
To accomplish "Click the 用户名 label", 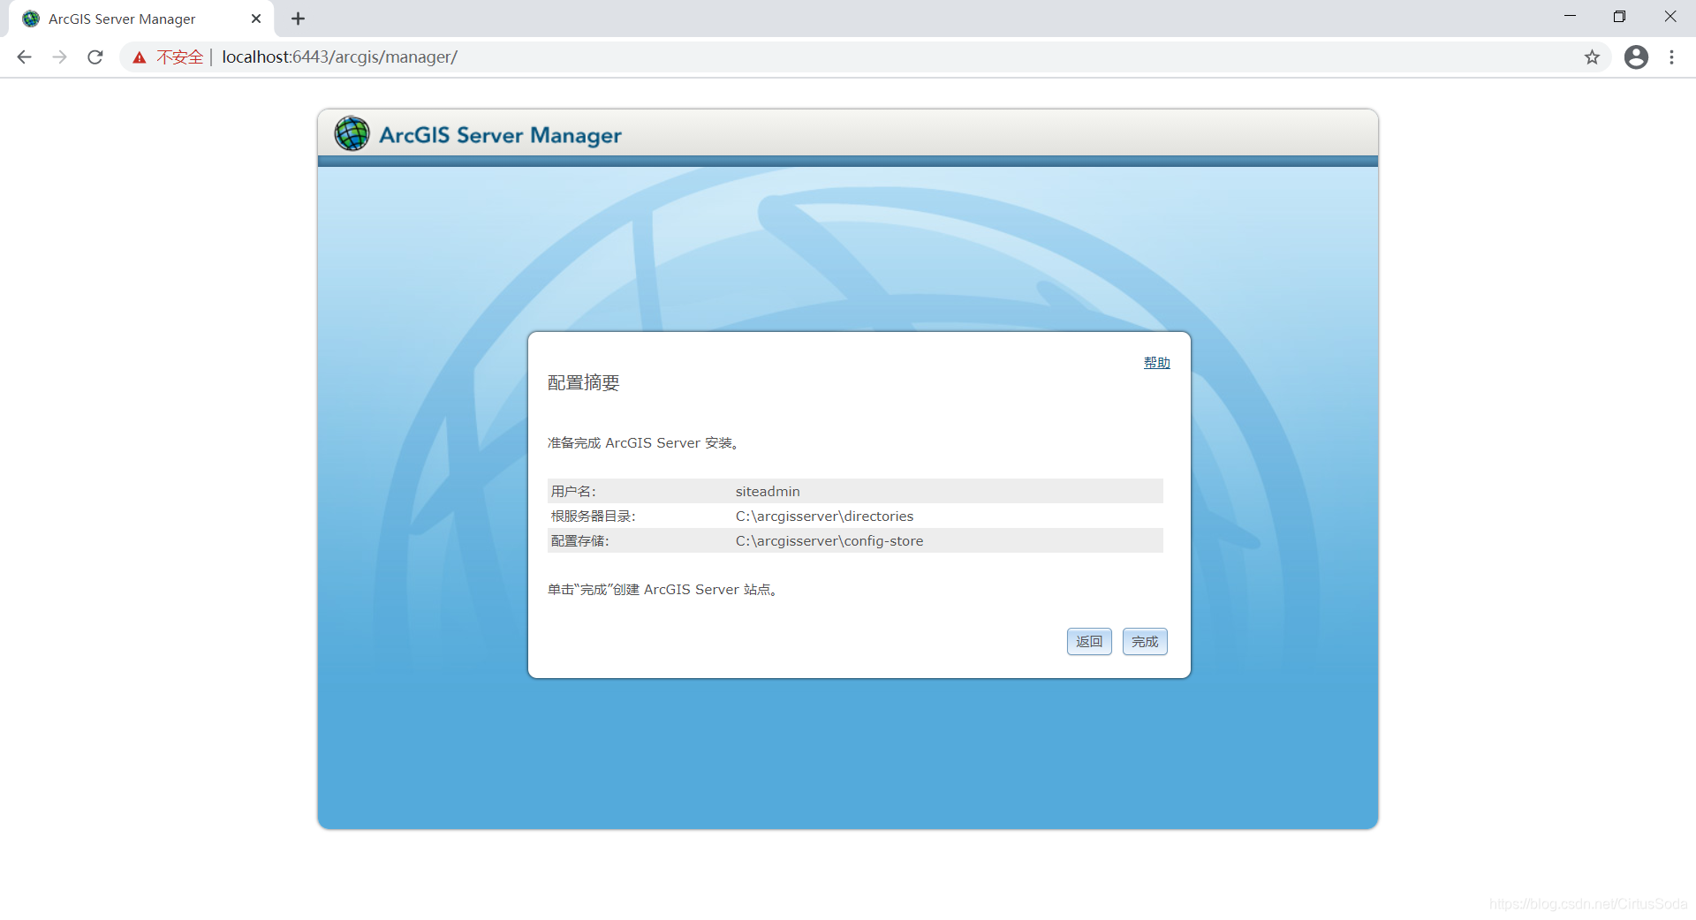I will point(573,492).
